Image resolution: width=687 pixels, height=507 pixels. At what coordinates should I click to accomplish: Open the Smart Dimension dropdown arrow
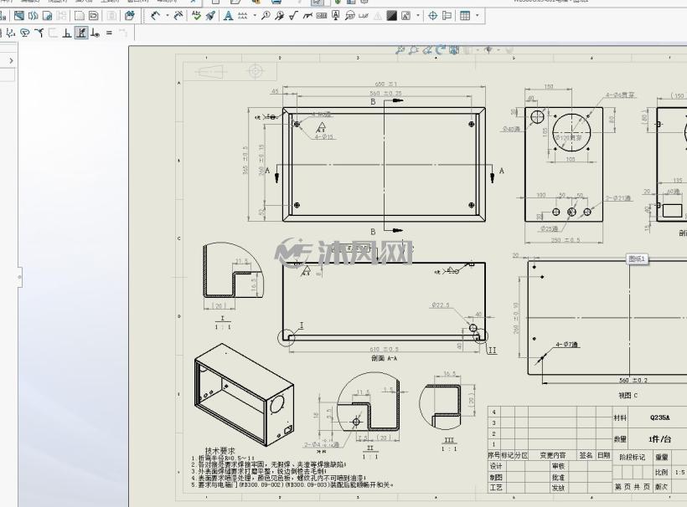[x=168, y=16]
